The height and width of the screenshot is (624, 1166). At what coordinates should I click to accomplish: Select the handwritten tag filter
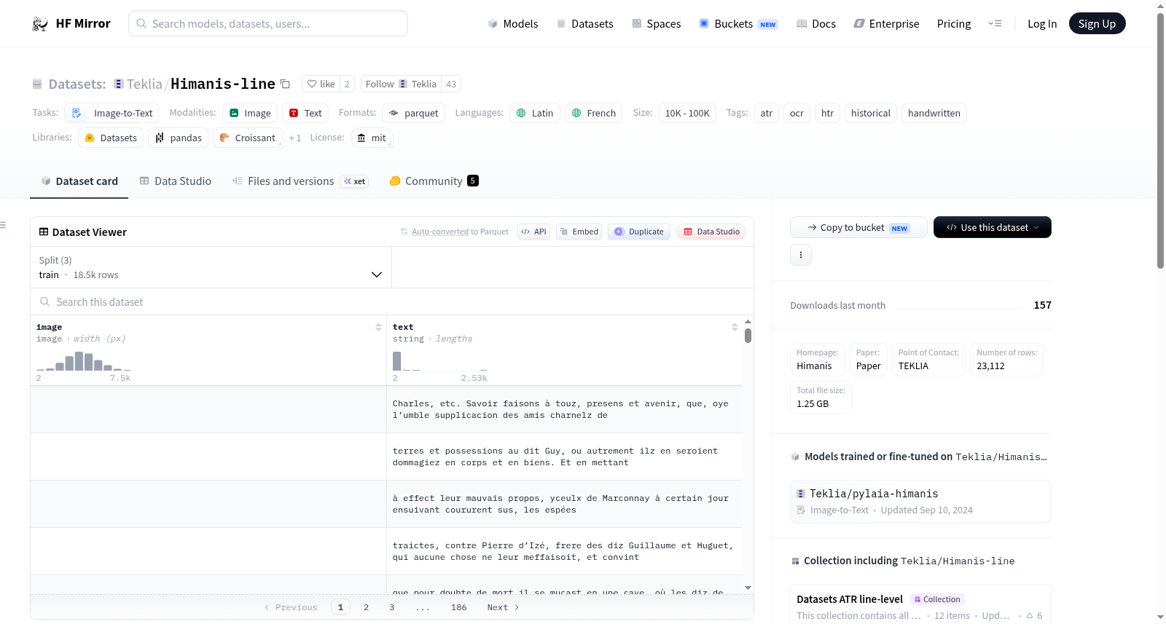pos(934,113)
